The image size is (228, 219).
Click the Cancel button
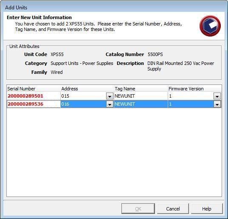click(173, 209)
